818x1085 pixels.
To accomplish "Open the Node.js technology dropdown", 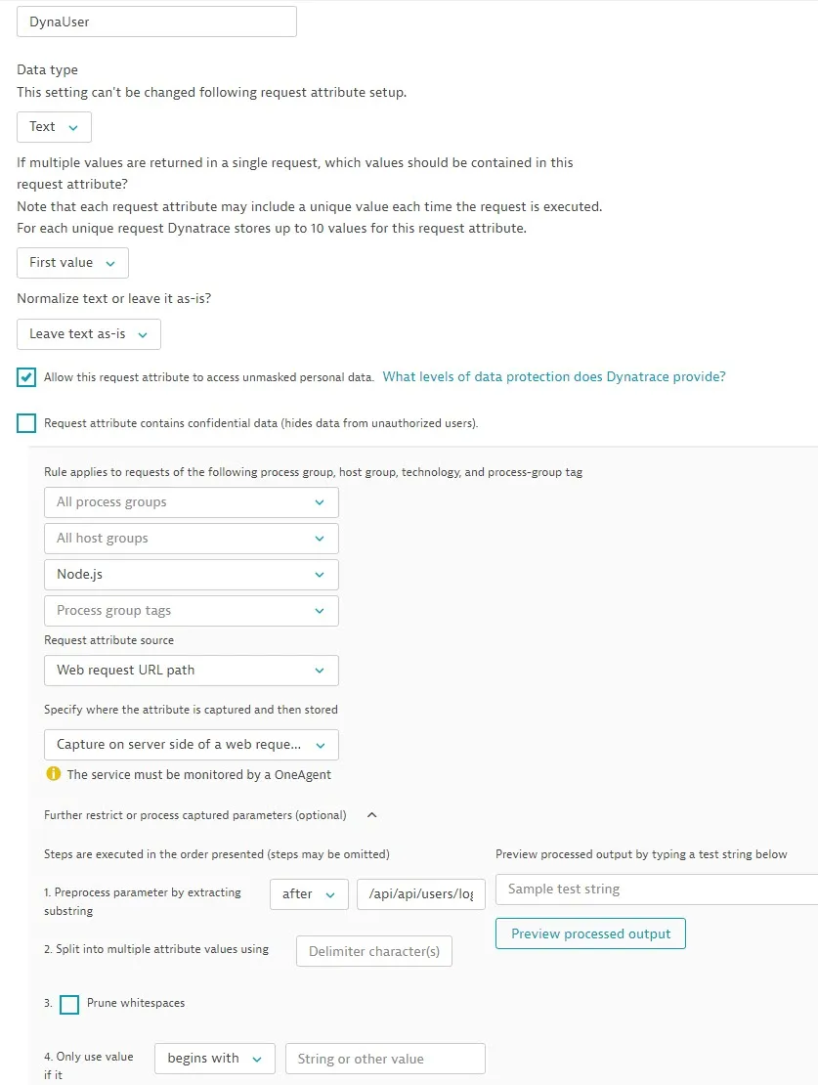I will [x=192, y=575].
